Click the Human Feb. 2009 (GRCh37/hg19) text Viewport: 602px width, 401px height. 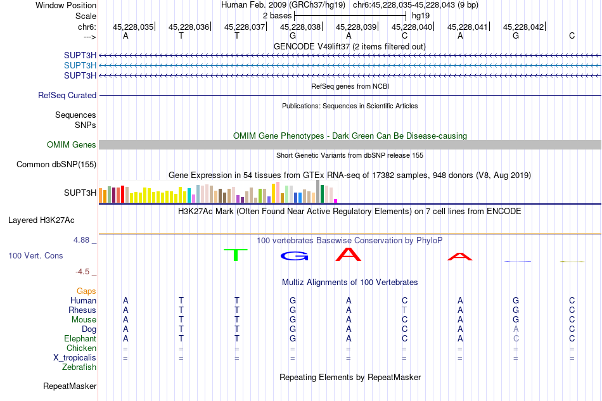click(283, 5)
